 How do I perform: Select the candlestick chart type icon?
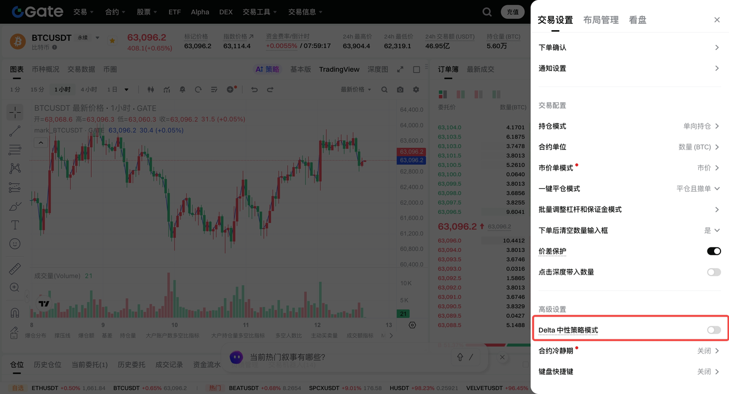(151, 90)
